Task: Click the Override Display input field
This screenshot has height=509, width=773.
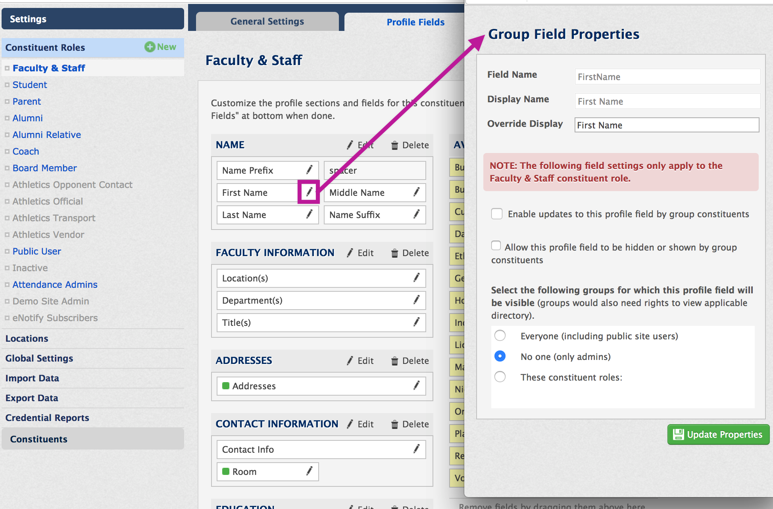Action: pos(666,125)
